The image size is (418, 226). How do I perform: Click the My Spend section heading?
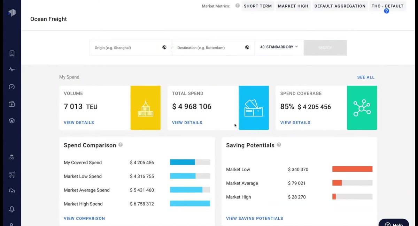coord(69,77)
